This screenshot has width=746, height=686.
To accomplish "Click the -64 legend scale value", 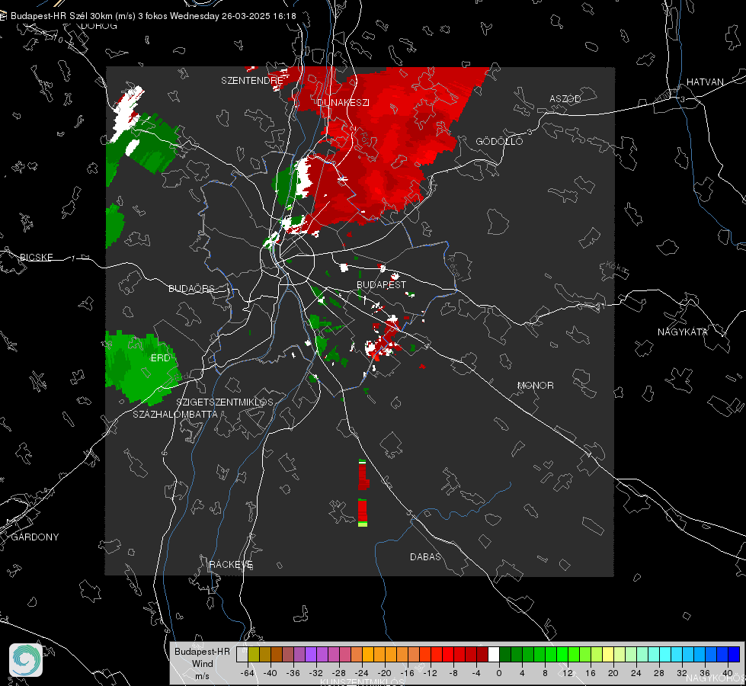I will 247,673.
